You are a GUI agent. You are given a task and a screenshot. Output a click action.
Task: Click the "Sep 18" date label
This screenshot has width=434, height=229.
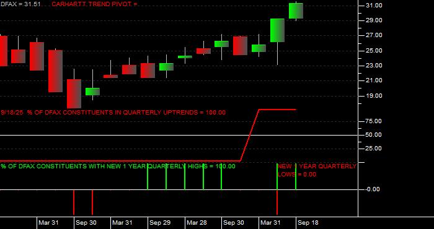pyautogui.click(x=308, y=223)
